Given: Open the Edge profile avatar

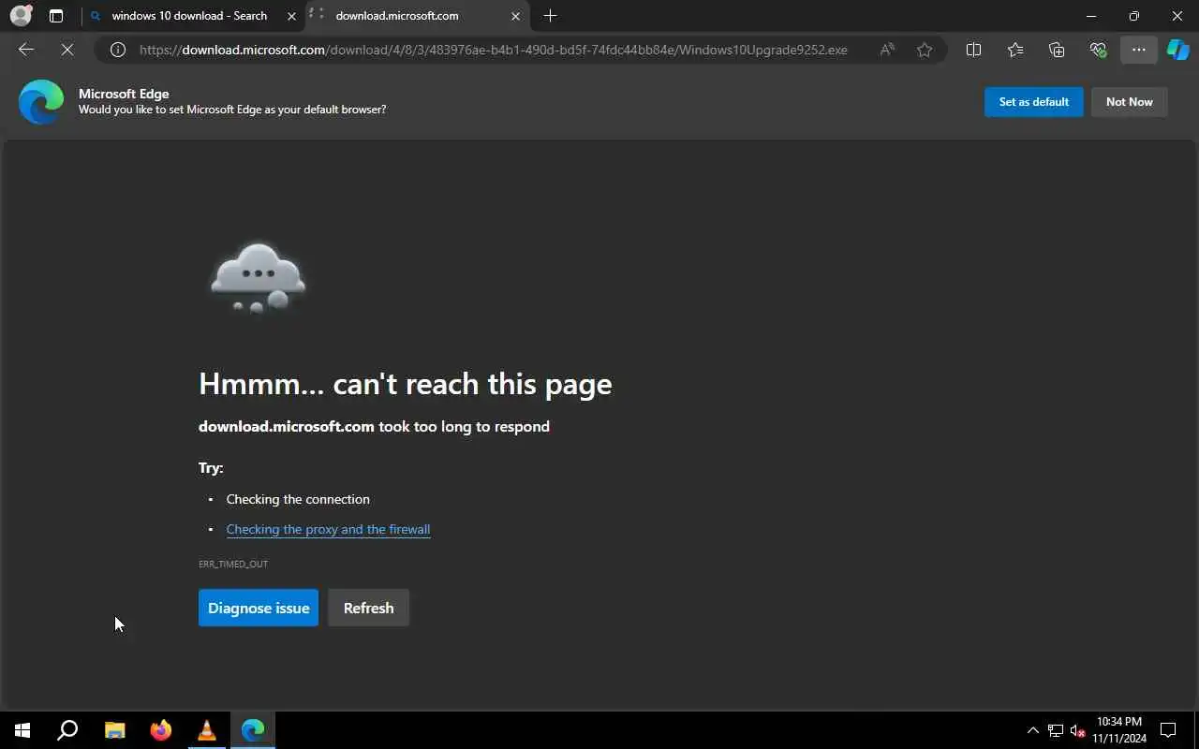Looking at the screenshot, I should (21, 16).
